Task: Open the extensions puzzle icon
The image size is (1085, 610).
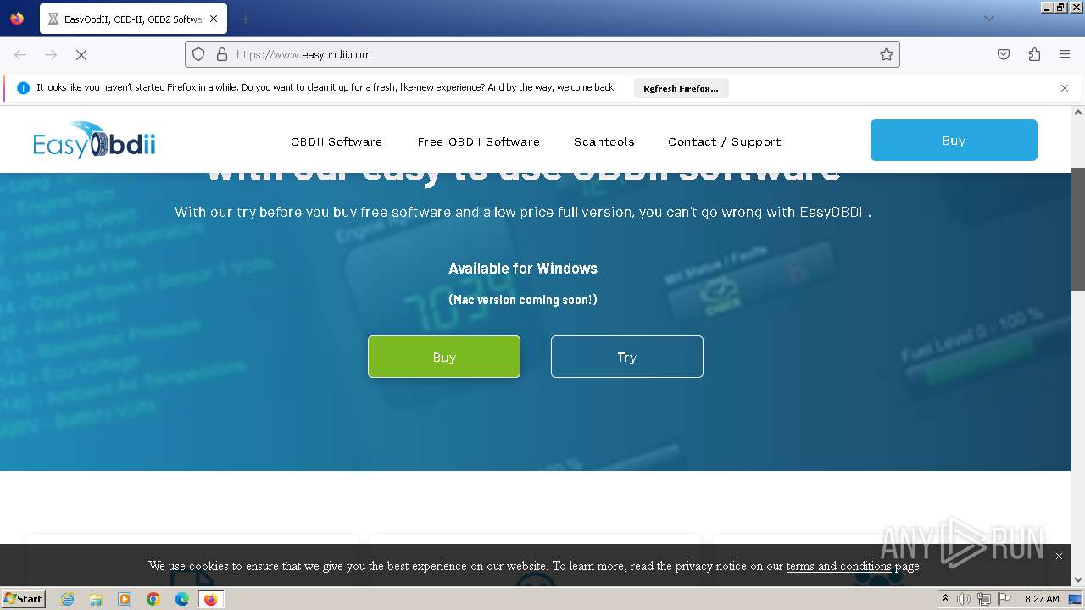Action: (1034, 54)
